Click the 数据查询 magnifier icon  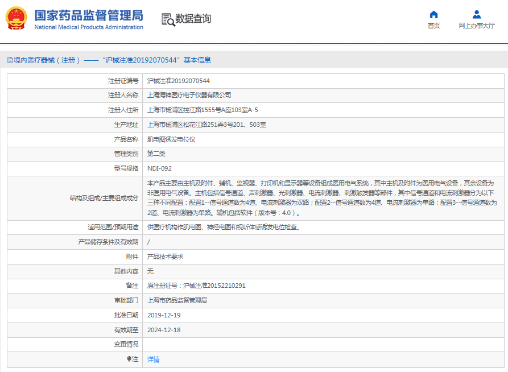pos(168,19)
